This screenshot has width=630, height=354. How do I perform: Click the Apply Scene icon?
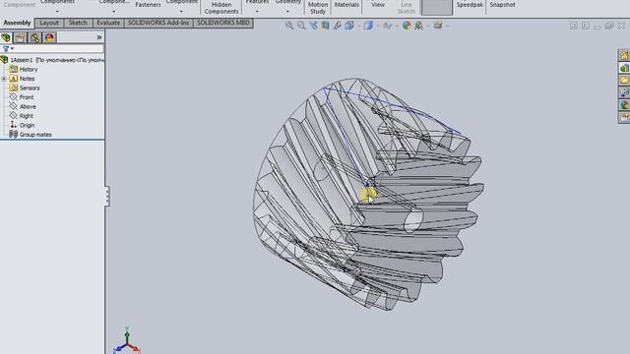click(x=418, y=26)
